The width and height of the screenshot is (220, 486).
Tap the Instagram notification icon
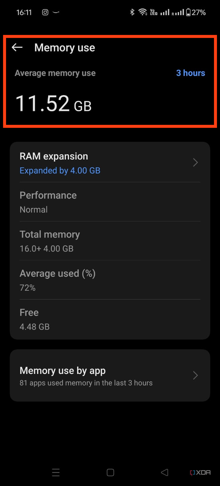[x=45, y=12]
